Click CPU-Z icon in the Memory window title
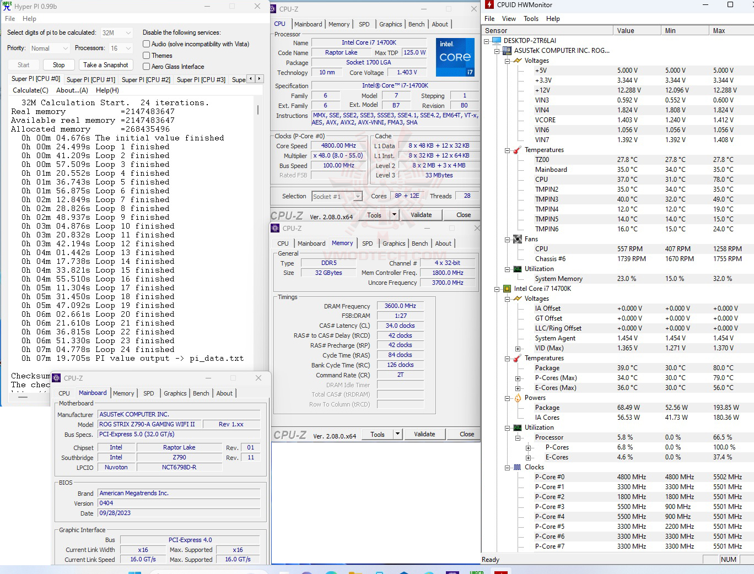Image resolution: width=754 pixels, height=574 pixels. [276, 228]
